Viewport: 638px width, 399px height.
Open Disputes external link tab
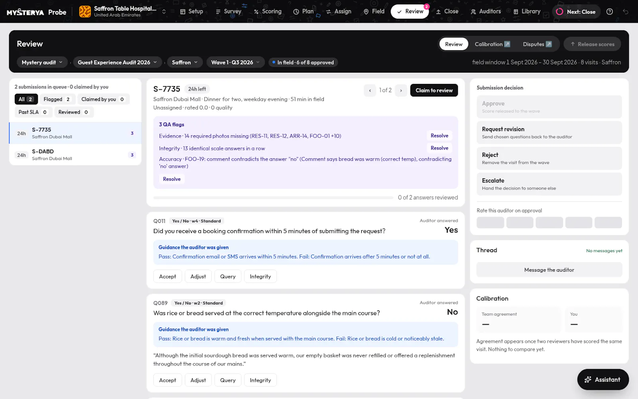pos(538,44)
